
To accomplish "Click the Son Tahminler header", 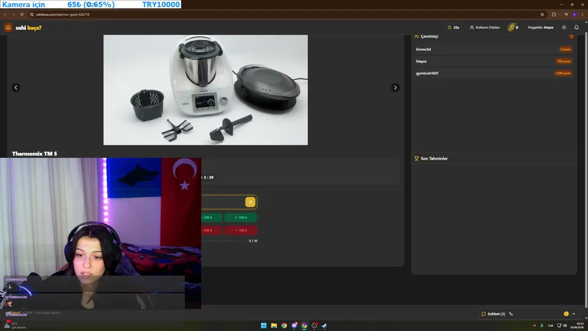I will (431, 159).
